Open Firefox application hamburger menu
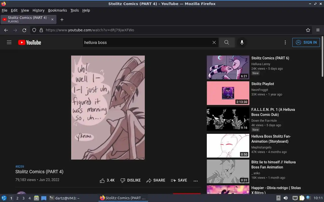The height and width of the screenshot is (202, 324). coord(318,30)
